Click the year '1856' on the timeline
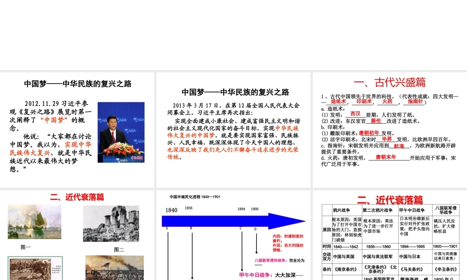 click(189, 208)
